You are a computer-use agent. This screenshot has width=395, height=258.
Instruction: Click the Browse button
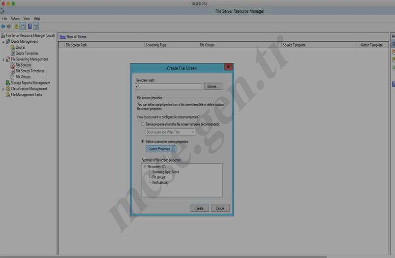213,86
